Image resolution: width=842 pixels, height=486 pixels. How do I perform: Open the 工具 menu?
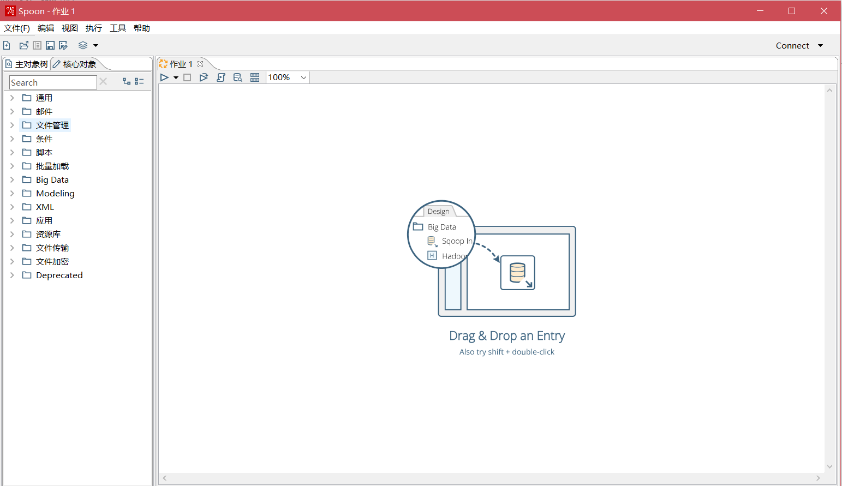pos(118,28)
